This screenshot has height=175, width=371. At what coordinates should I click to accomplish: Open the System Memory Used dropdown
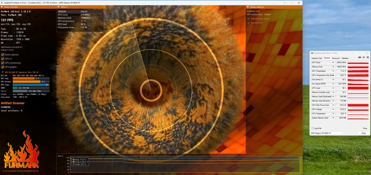334,118
